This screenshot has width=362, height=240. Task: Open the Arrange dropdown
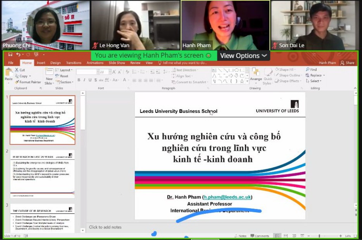[x=256, y=75]
